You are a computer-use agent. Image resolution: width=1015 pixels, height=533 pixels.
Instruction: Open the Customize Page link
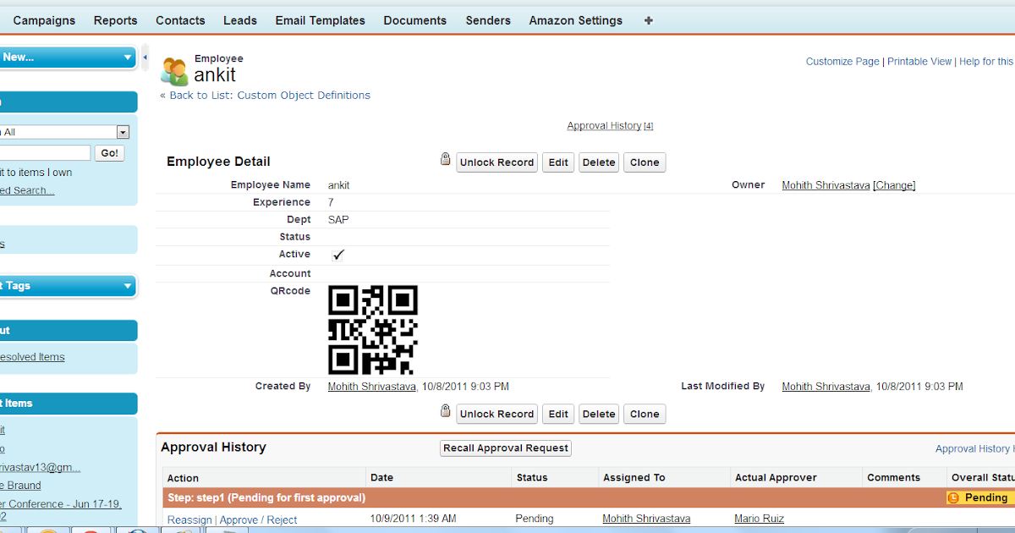(842, 61)
